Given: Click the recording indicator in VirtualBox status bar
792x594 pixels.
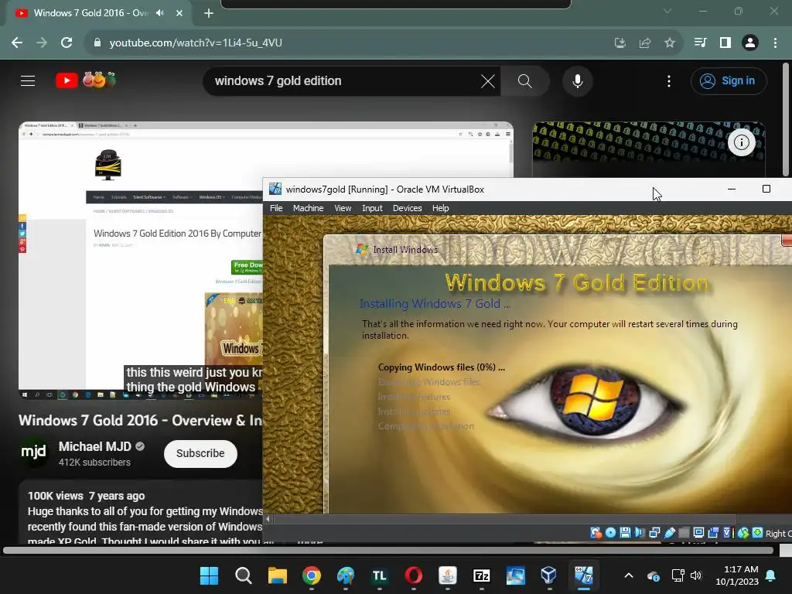Looking at the screenshot, I should [x=713, y=532].
